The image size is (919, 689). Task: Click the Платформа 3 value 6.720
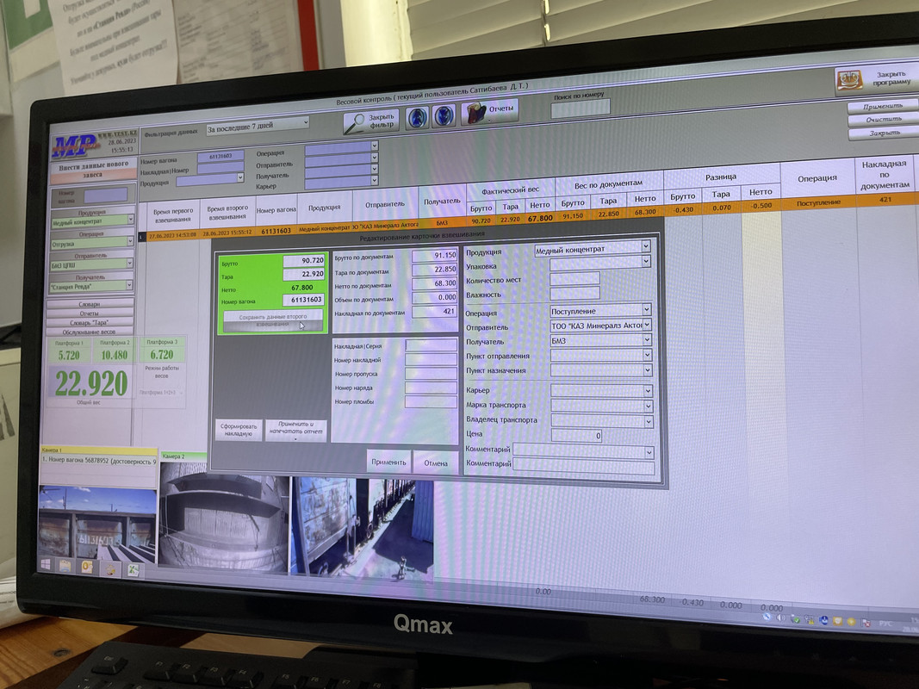click(162, 355)
